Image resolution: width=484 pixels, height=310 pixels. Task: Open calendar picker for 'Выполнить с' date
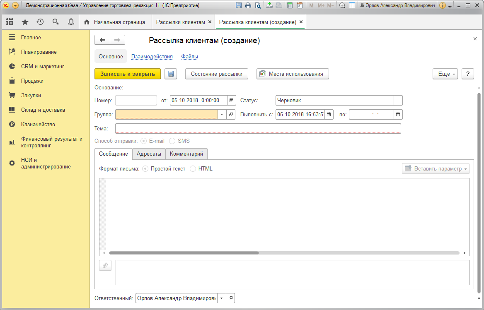[x=329, y=115]
